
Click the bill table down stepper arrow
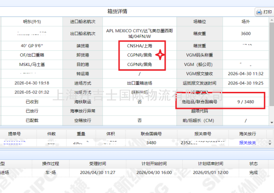(x=270, y=144)
